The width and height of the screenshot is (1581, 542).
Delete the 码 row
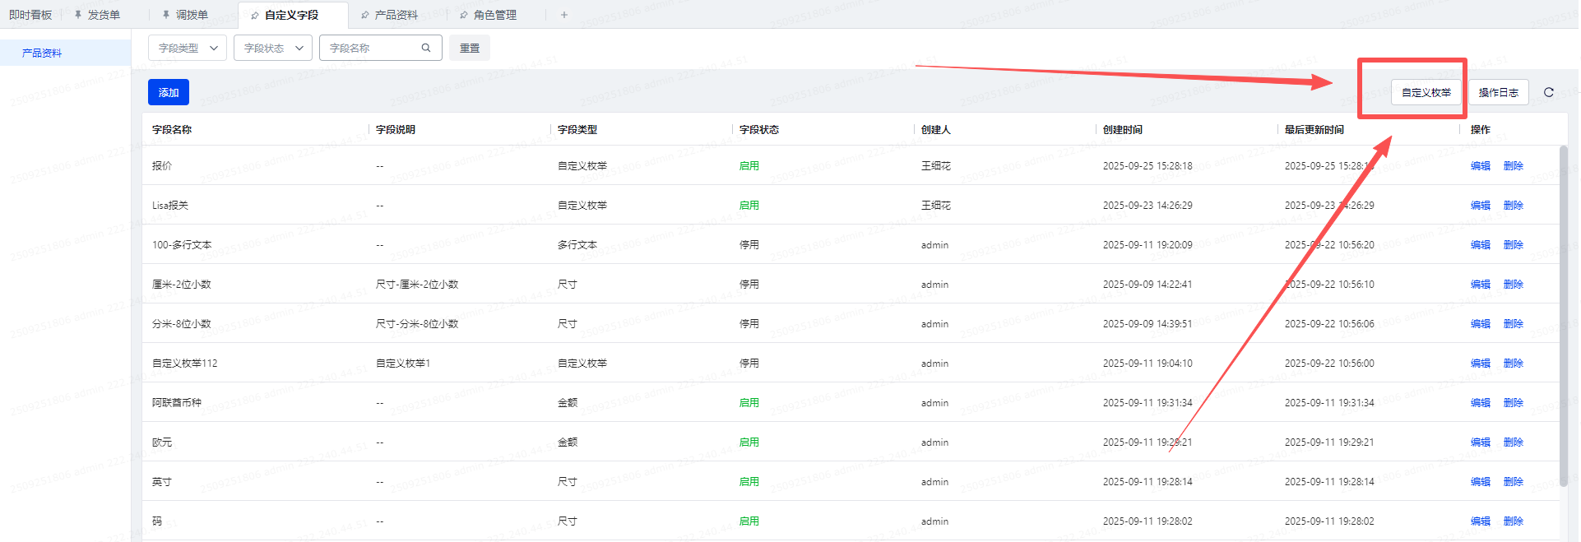pyautogui.click(x=1514, y=521)
